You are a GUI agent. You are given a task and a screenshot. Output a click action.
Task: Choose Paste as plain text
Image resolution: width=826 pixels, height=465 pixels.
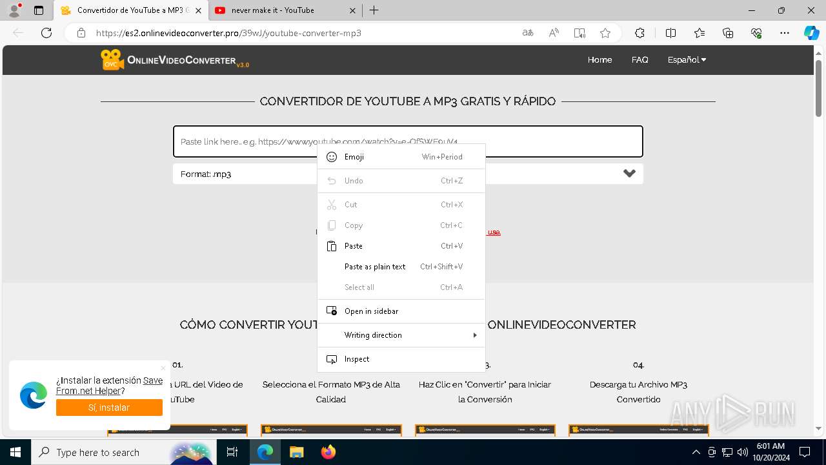(401, 267)
